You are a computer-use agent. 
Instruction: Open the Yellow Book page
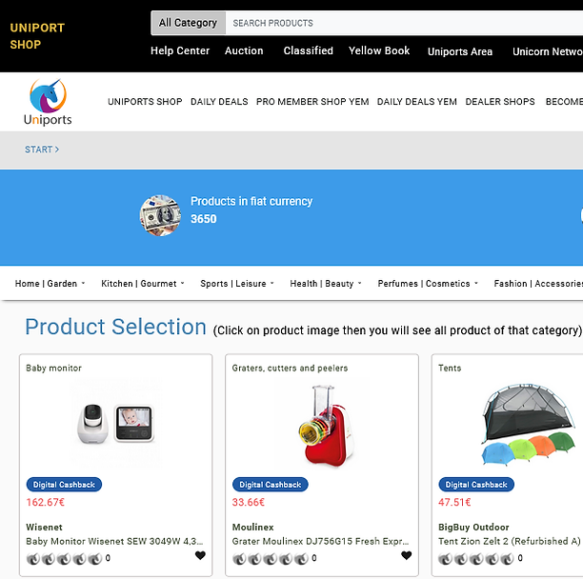point(379,50)
